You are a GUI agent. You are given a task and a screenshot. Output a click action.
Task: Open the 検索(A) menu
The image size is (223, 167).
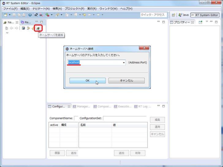[x=57, y=9]
